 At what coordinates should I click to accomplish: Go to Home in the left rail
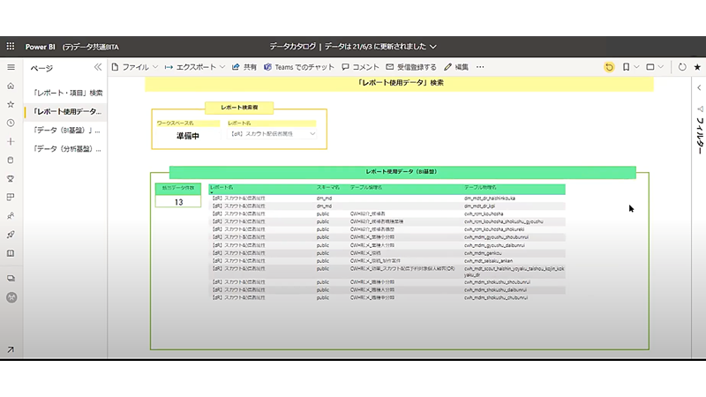(11, 86)
